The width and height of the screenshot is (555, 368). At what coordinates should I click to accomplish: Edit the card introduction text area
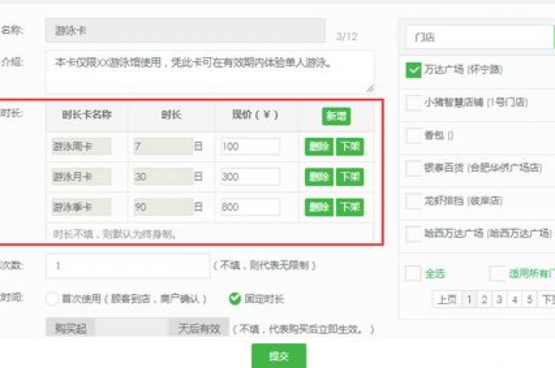[x=210, y=72]
